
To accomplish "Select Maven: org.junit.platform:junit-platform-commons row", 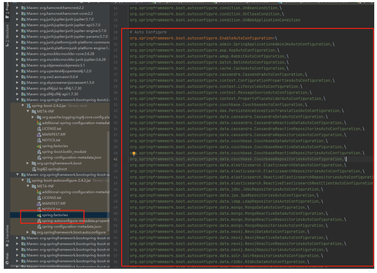I will tap(60, 42).
